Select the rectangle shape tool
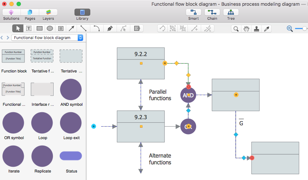Image resolution: width=308 pixels, height=180 pixels. pos(40,28)
